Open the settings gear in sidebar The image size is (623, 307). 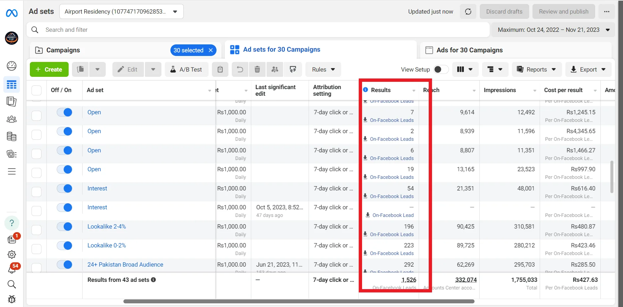[12, 254]
